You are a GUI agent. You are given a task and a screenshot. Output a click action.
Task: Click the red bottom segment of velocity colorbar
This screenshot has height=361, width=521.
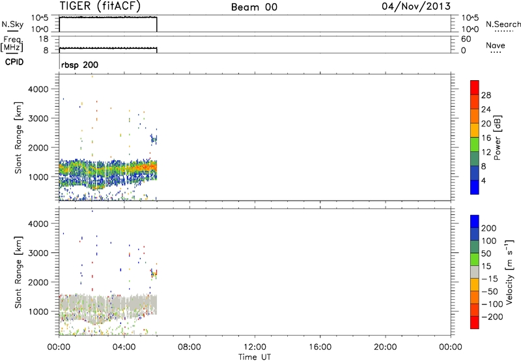tap(475, 323)
